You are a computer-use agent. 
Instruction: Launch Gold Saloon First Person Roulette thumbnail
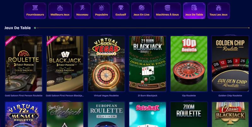point(24,64)
